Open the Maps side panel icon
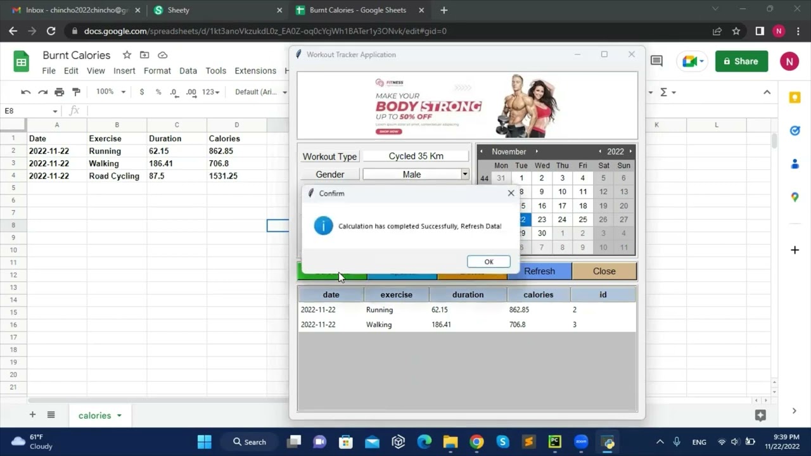Screen dimensions: 811x456 pos(795,198)
